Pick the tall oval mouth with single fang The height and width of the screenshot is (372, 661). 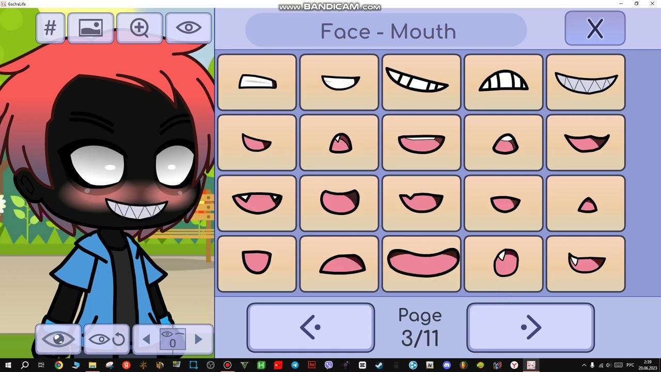click(x=503, y=263)
